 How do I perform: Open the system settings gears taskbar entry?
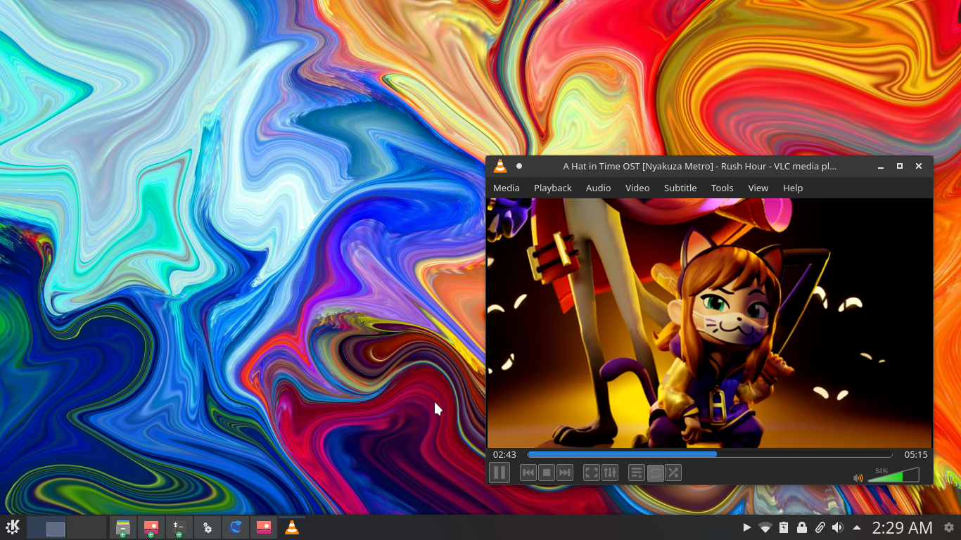(208, 527)
